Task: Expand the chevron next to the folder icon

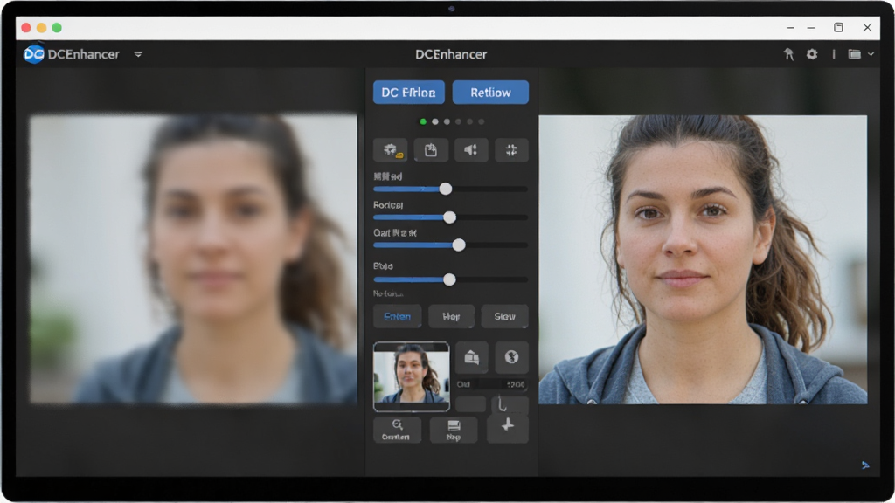Action: 871,54
